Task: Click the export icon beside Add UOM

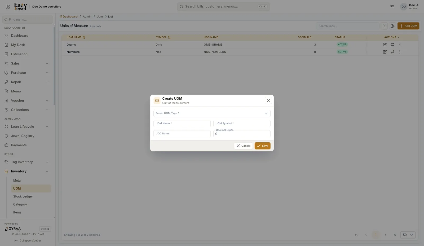Action: click(x=392, y=26)
